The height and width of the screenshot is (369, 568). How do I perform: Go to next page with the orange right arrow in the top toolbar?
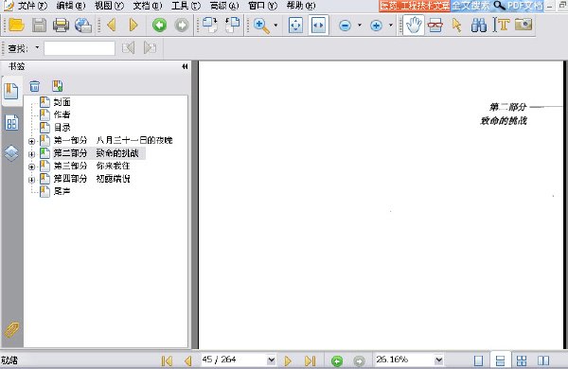[133, 26]
